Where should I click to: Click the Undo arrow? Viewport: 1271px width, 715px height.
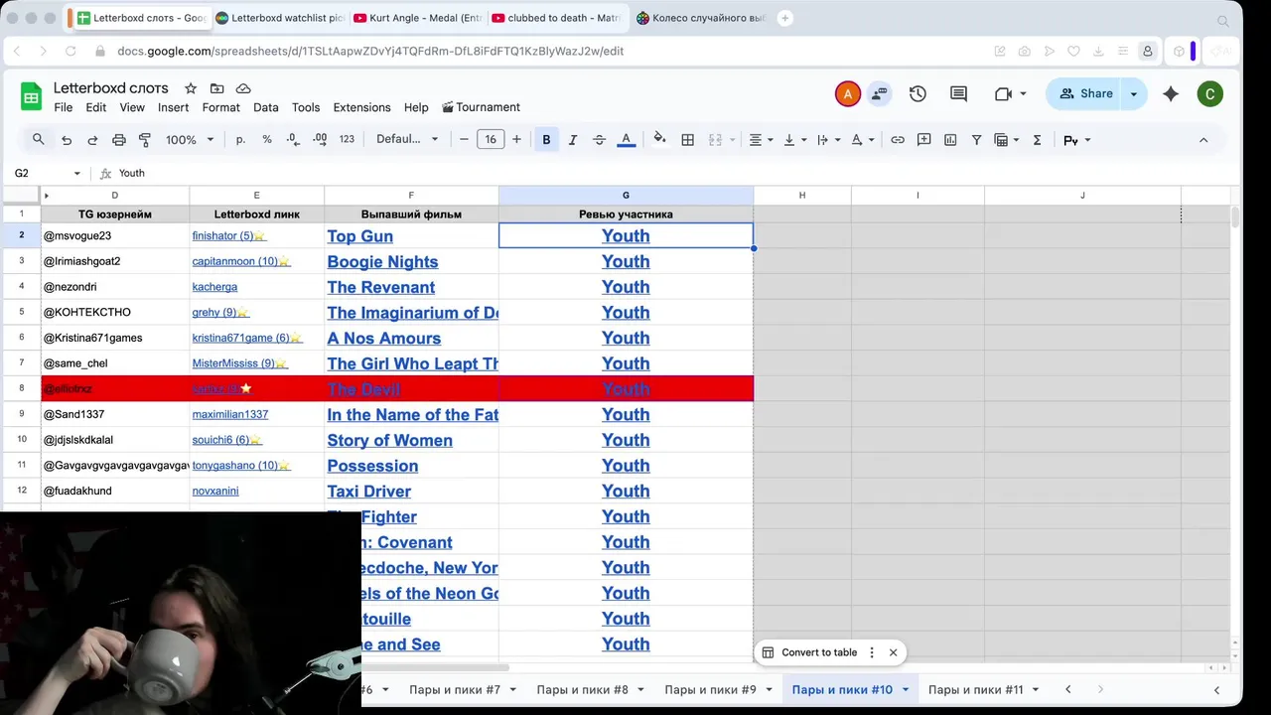[x=67, y=140]
